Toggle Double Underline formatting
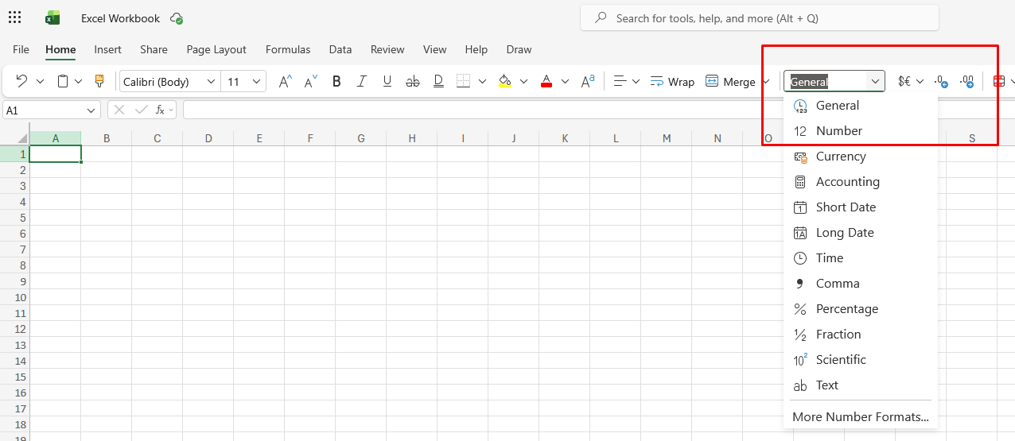Viewport: 1015px width, 441px height. (438, 81)
